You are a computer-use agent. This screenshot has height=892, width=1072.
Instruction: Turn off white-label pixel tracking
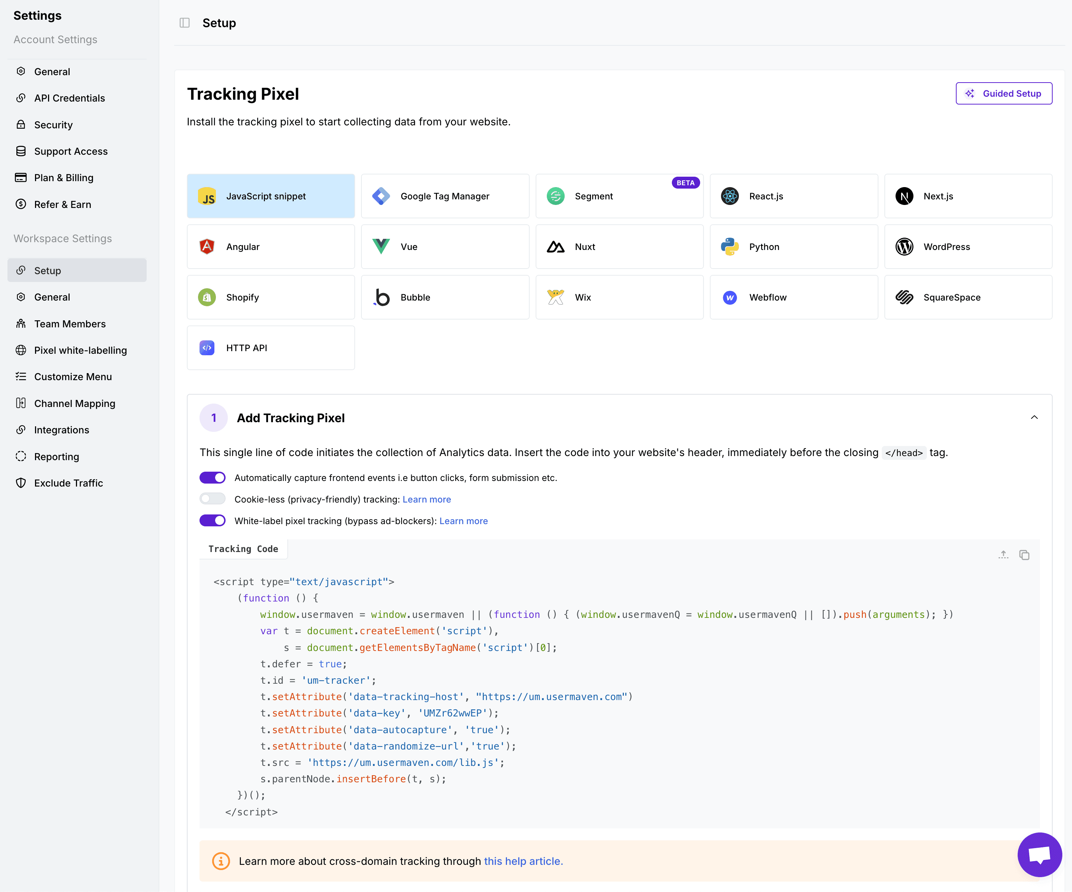click(x=213, y=521)
